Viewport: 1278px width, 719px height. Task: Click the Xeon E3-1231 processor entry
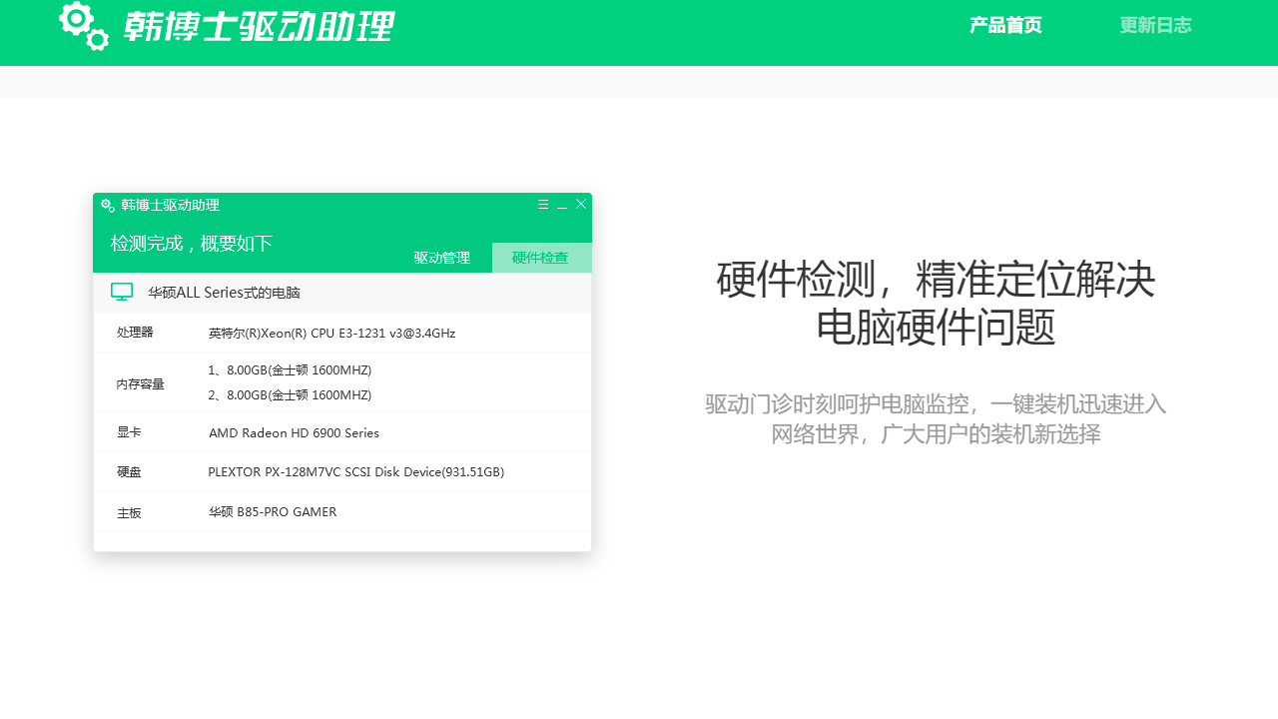330,333
